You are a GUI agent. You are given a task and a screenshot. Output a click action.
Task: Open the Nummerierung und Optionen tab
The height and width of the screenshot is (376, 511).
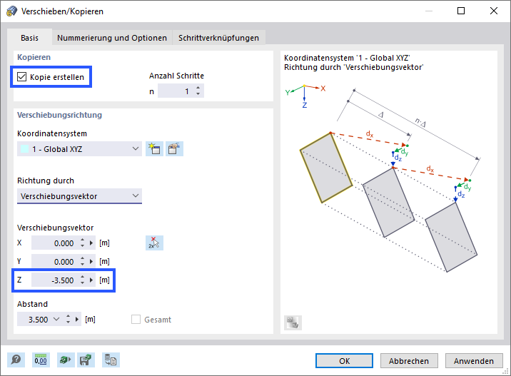click(112, 38)
